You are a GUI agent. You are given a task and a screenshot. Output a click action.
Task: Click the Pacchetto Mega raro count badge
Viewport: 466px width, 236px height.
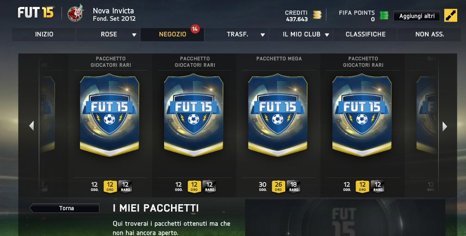(294, 187)
